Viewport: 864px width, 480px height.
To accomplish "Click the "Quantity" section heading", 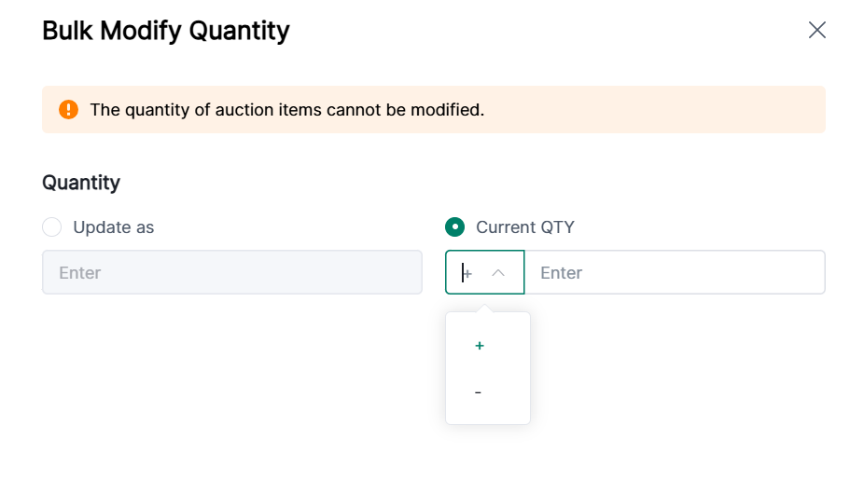I will point(81,183).
